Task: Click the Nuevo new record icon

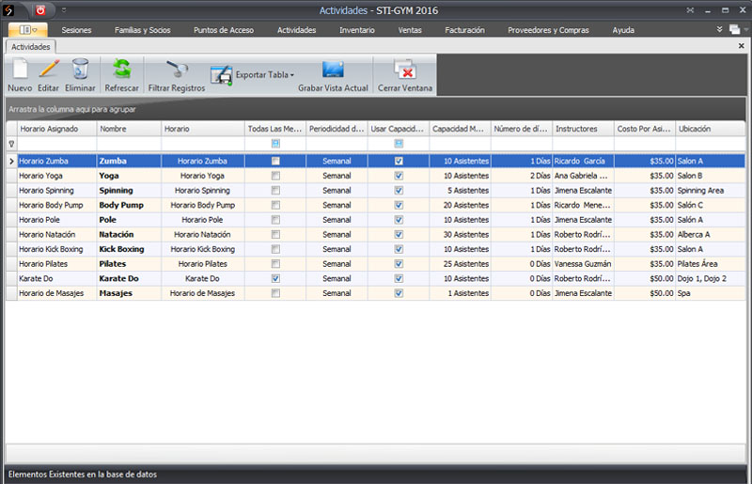Action: point(19,70)
